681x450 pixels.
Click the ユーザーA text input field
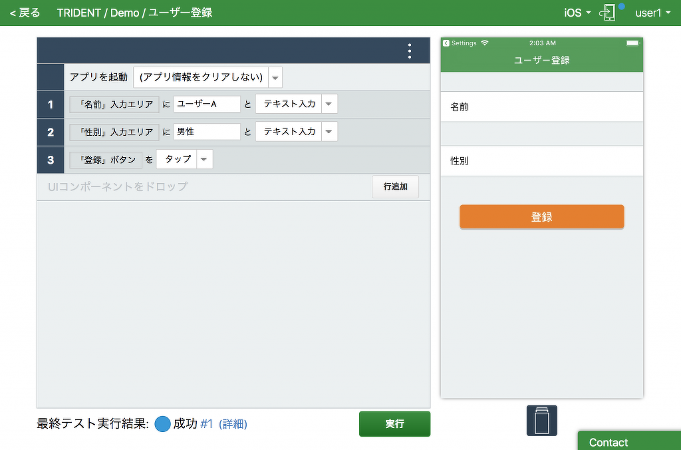click(207, 104)
